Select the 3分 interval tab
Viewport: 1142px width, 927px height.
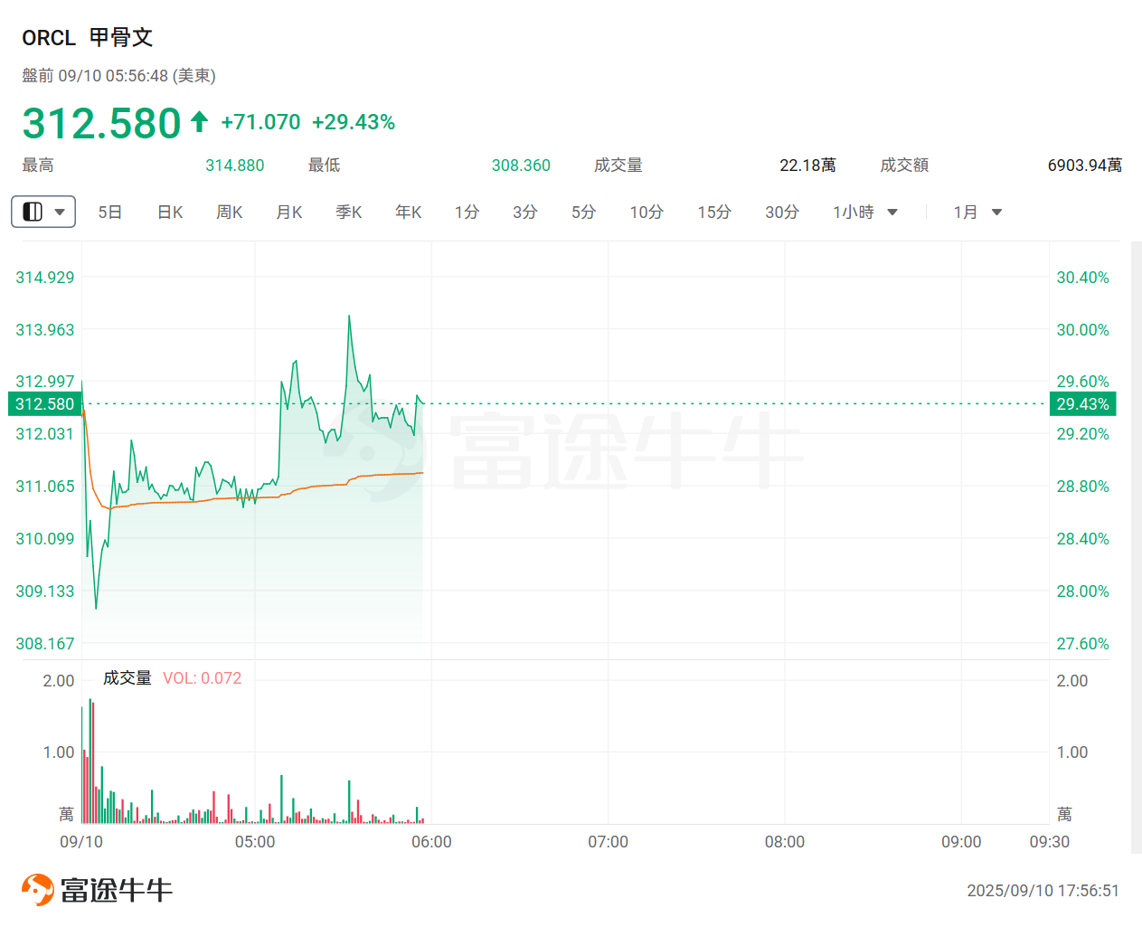[524, 212]
